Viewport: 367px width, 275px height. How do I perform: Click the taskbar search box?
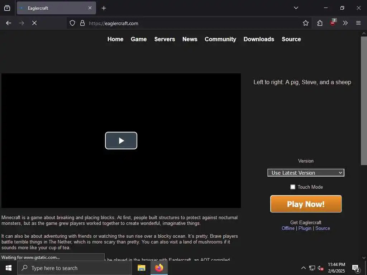[x=75, y=268]
